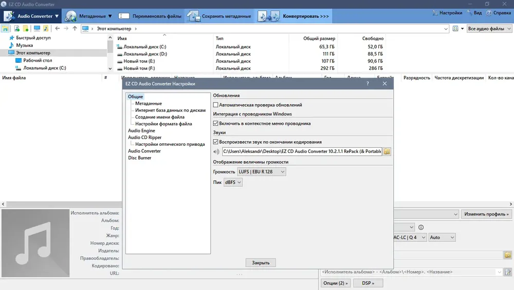Viewport: 514px width, 290px height.
Task: Expand the Пик dBFS dropdown
Action: click(x=233, y=182)
